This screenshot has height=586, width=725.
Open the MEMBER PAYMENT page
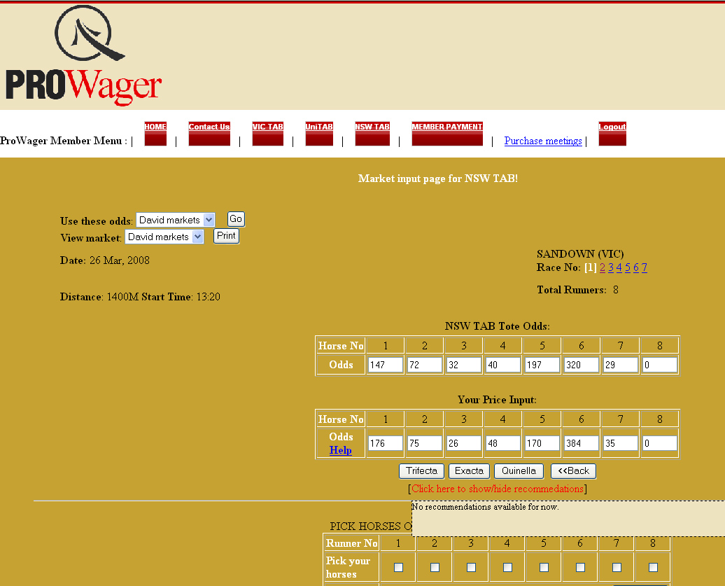point(447,134)
